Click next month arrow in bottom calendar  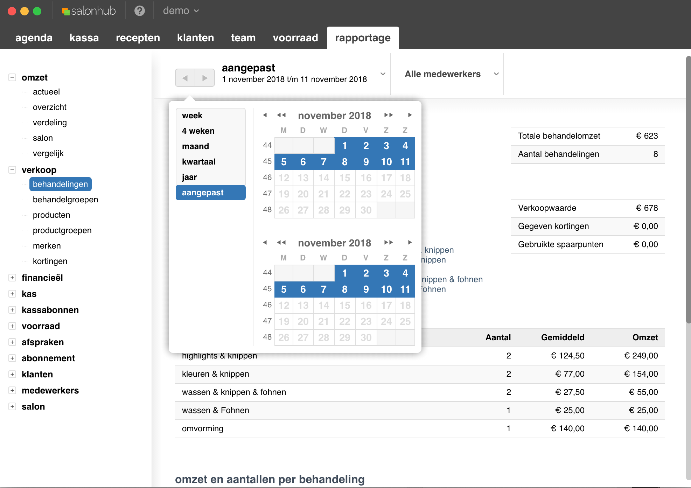410,243
